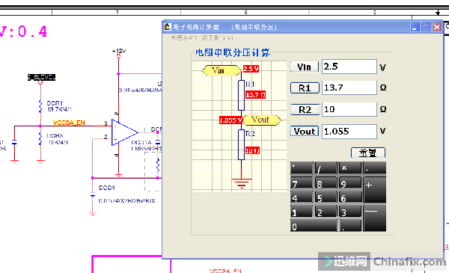Tap the small minus key in keypad top row
This screenshot has width=449, height=273.
(375, 168)
